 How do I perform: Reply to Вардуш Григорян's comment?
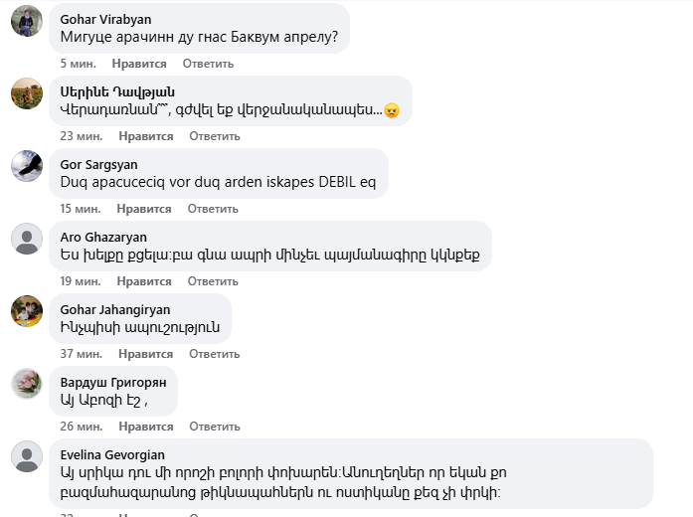pos(215,427)
